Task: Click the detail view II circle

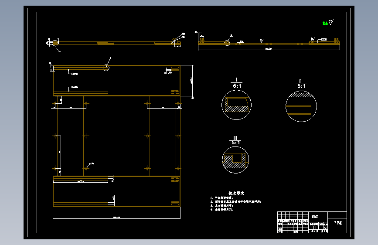Action: pyautogui.click(x=301, y=106)
